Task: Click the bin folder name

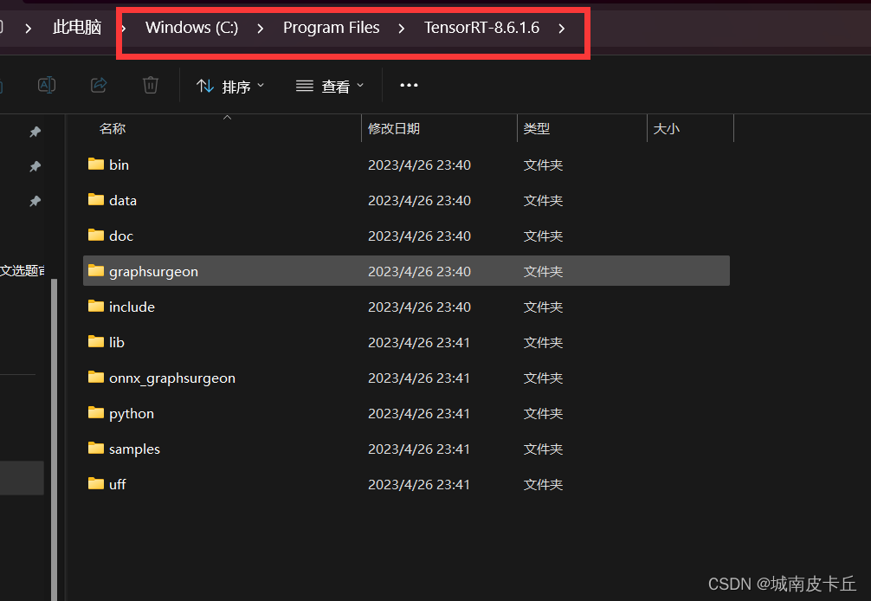Action: point(119,165)
